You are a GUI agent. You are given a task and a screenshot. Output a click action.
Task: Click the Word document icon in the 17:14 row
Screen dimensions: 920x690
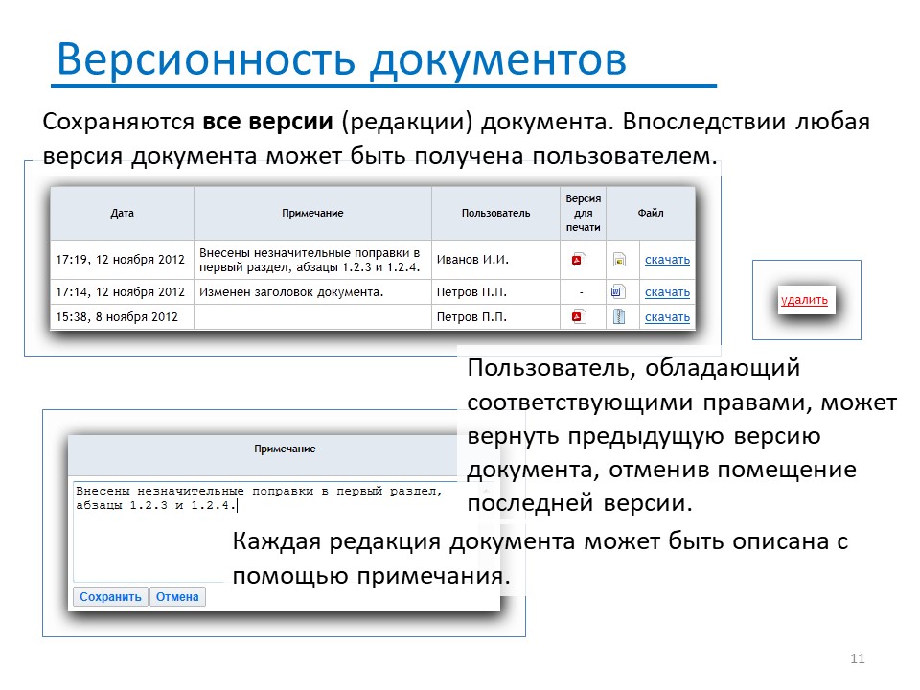point(618,291)
